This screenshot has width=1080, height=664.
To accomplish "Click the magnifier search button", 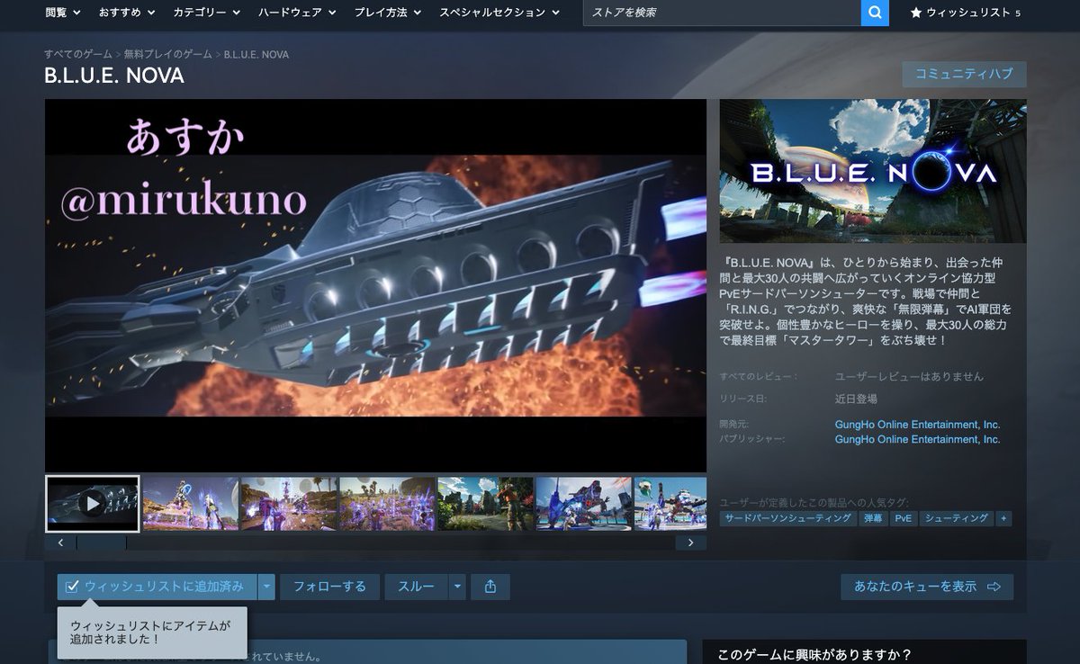I will [x=875, y=13].
